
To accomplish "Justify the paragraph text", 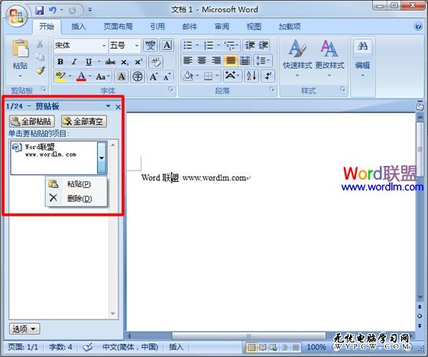I will click(230, 60).
